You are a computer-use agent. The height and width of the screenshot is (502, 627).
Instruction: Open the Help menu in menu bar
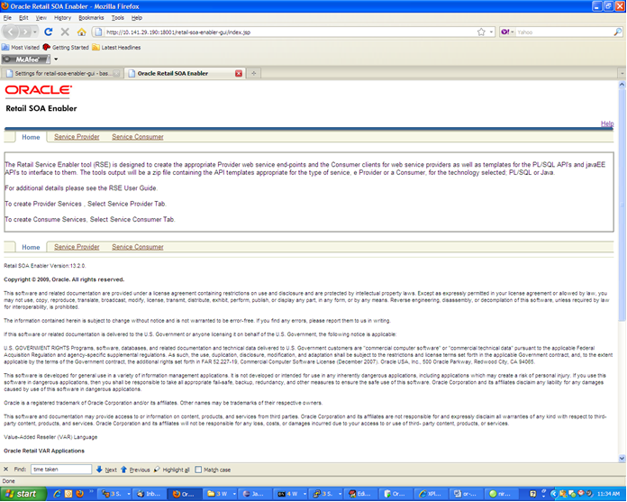(x=137, y=18)
